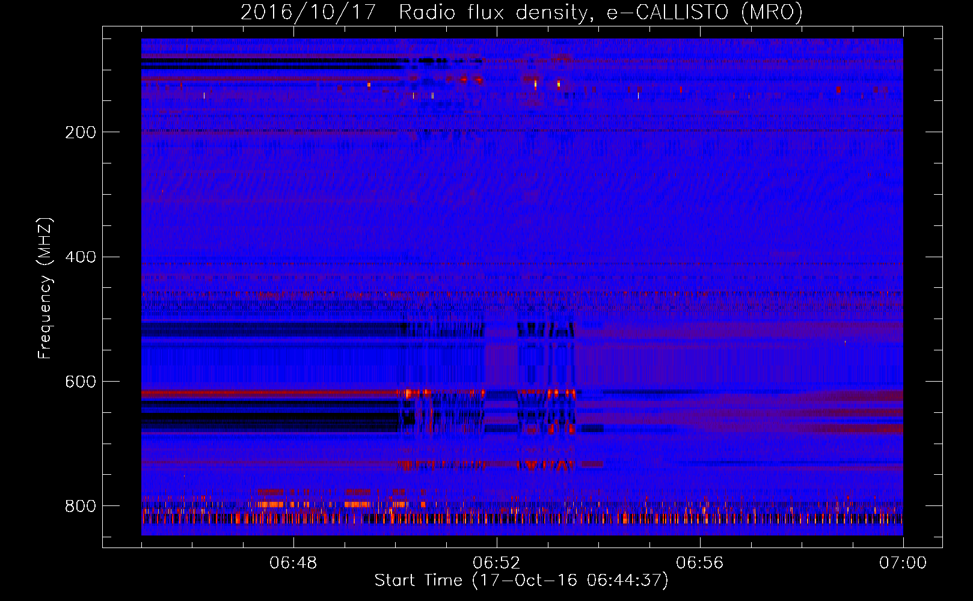
Task: Click the 06:48 time tick label
Action: 293,563
